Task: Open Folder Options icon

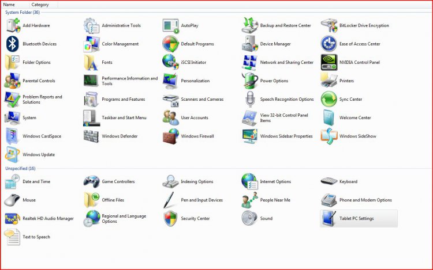Action: click(x=13, y=62)
